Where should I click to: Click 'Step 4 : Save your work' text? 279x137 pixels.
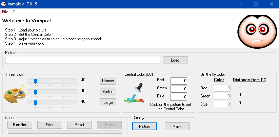click(24, 43)
